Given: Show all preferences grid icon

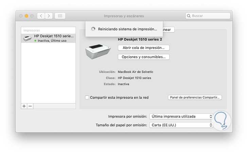Looking at the screenshot, I should click(x=60, y=16).
